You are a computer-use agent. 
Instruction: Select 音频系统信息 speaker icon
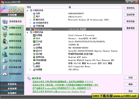coord(5,41)
